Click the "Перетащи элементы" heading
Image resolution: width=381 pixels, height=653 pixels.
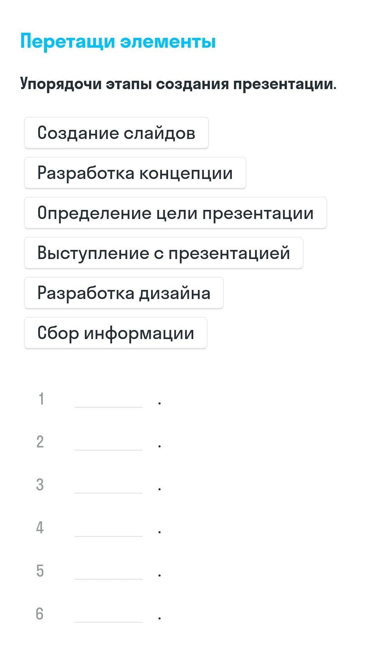tap(118, 41)
